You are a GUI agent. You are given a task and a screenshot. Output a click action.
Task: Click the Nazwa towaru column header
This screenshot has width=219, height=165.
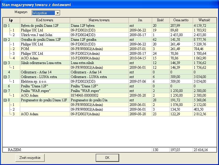click(x=99, y=20)
